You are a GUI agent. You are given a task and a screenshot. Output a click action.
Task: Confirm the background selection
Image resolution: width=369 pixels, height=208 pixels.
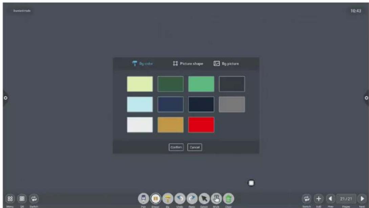tap(176, 147)
